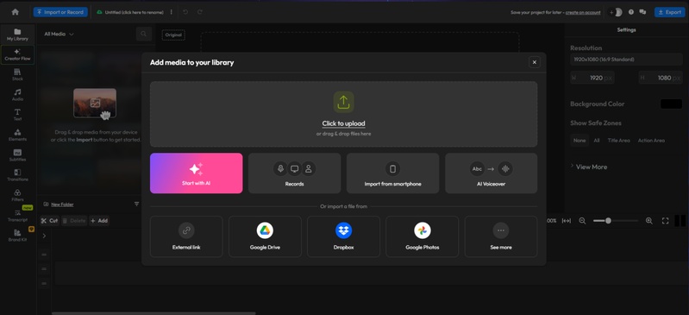Image resolution: width=689 pixels, height=315 pixels.
Task: Choose Start with AI option
Action: coord(196,173)
